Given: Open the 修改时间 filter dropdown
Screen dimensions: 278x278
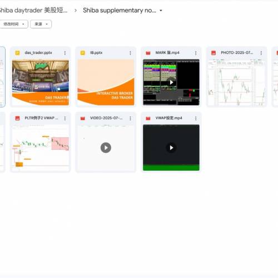Looking at the screenshot, I should (x=13, y=24).
